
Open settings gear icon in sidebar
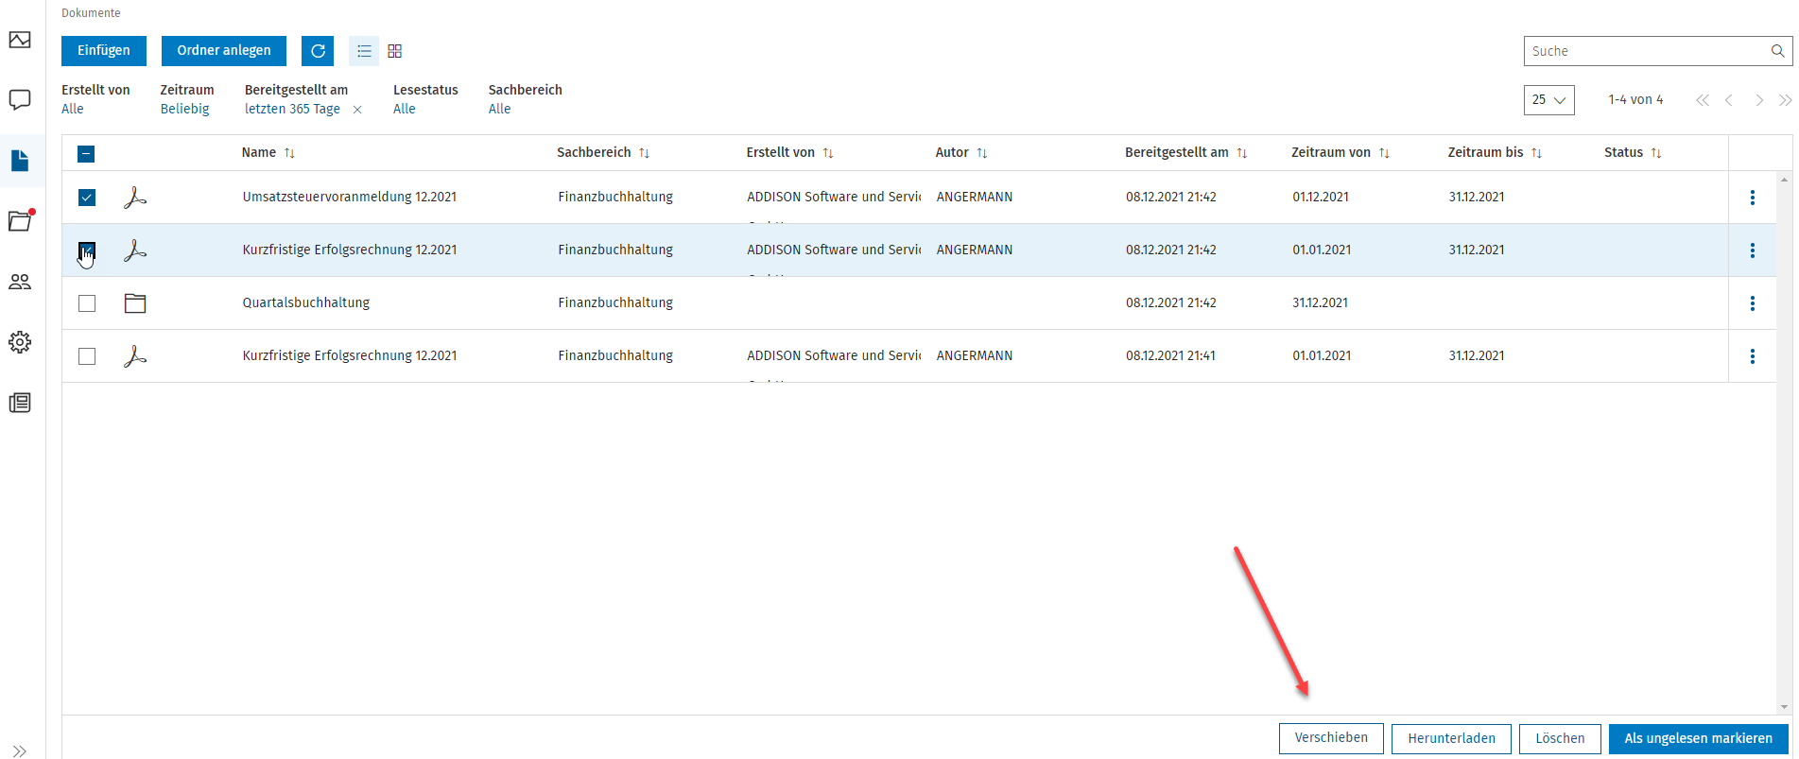pos(20,342)
